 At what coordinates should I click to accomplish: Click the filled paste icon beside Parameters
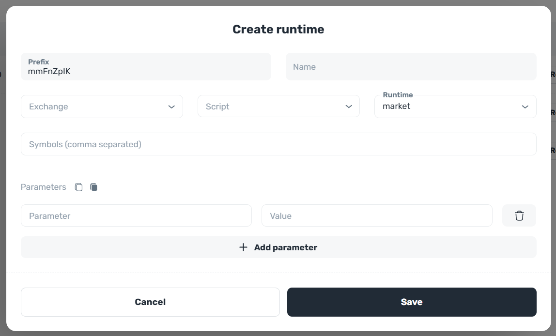[94, 187]
